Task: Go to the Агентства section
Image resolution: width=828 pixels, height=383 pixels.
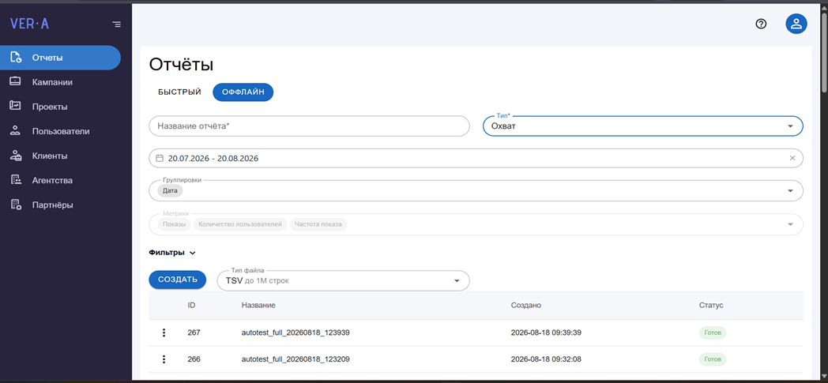Action: pyautogui.click(x=52, y=180)
